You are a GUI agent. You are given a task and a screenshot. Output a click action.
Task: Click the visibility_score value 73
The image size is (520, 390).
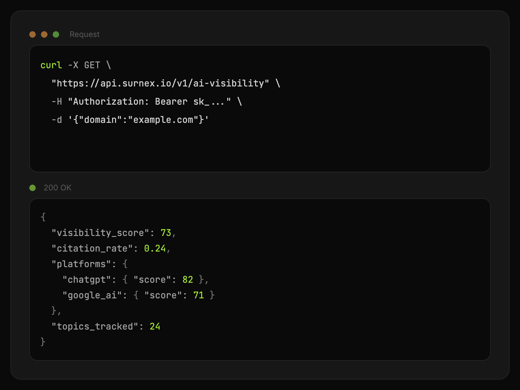pos(165,233)
